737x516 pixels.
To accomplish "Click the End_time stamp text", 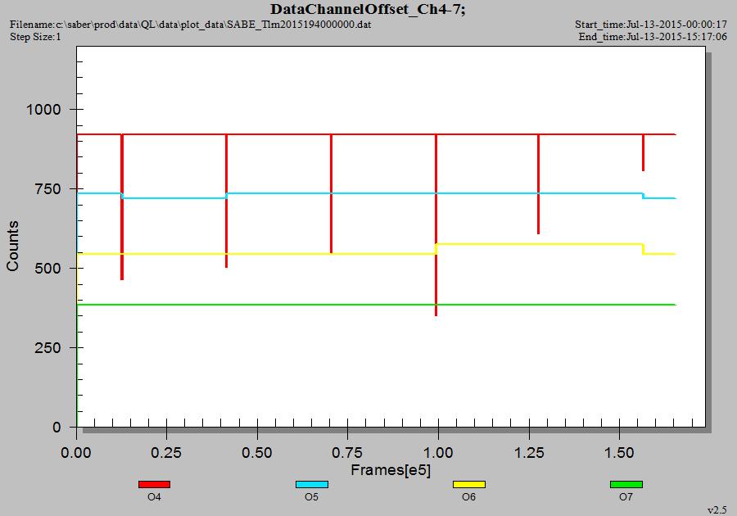I will click(x=653, y=37).
